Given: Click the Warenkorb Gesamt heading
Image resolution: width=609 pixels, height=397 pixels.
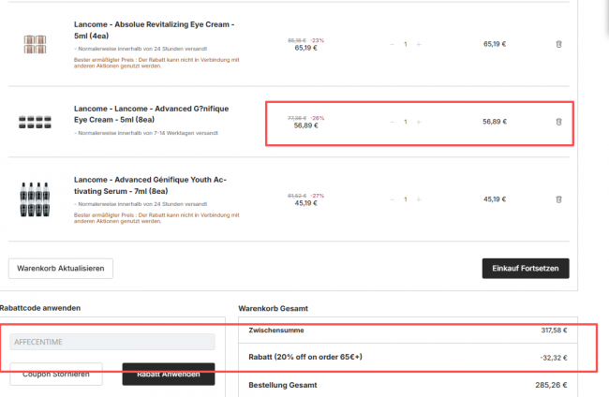Looking at the screenshot, I should tap(273, 309).
